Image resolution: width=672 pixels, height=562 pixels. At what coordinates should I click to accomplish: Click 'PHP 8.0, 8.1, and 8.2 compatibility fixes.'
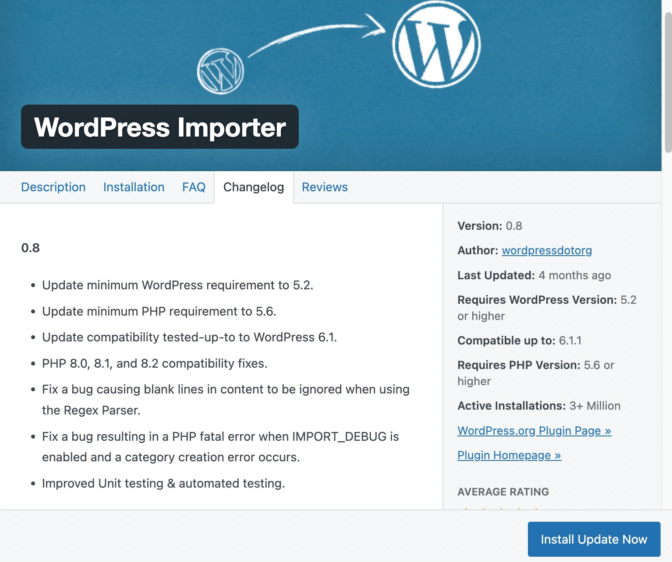155,363
